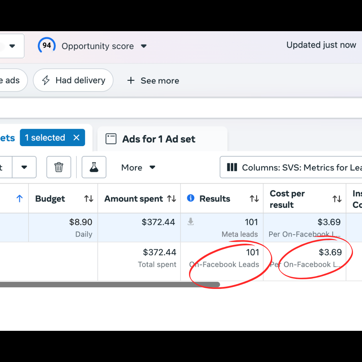Click the blue ascending sort arrow
362x362 pixels.
coord(19,199)
